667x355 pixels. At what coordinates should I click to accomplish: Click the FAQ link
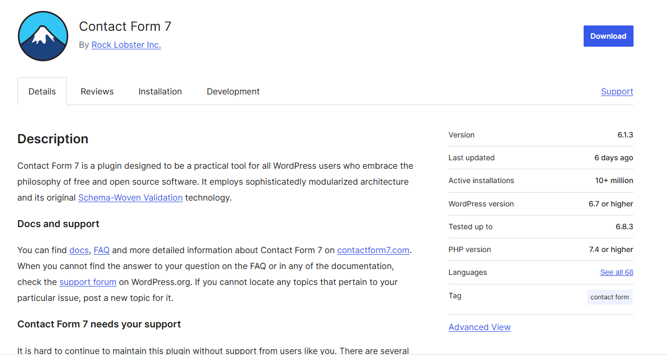(101, 250)
